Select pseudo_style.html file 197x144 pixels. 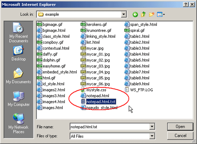99,108
